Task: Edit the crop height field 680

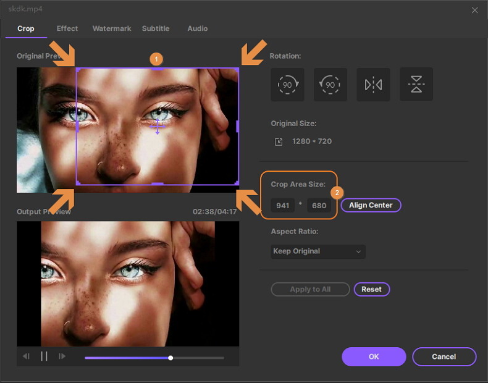Action: coord(319,206)
